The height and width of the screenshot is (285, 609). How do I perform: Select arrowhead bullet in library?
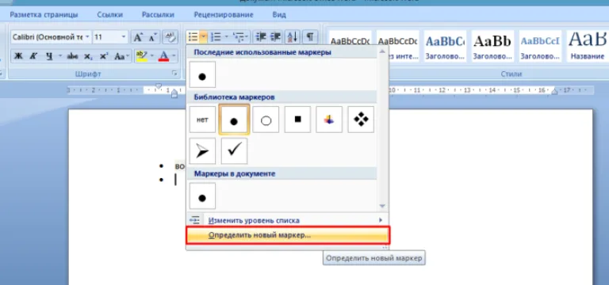[x=202, y=151]
